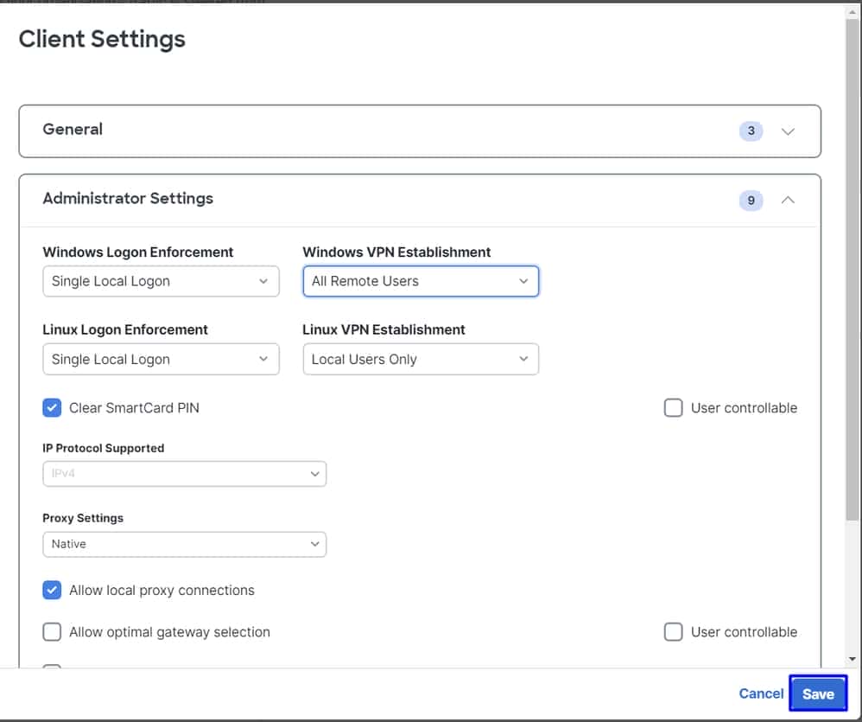Collapse the Administrator Settings section chevron
862x722 pixels.
(788, 200)
